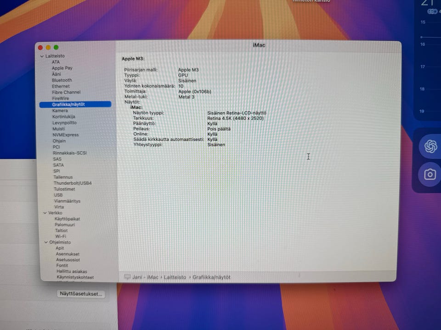441x330 pixels.
Task: Select NVMExpress in the sidebar
Action: (x=66, y=135)
